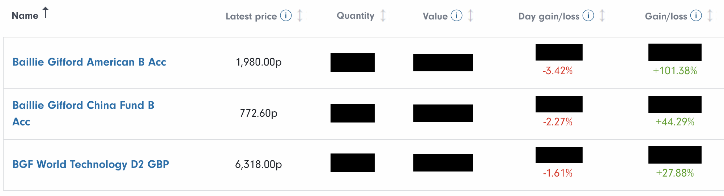This screenshot has height=196, width=724.
Task: Click the +101.38% gain figure
Action: click(x=675, y=71)
